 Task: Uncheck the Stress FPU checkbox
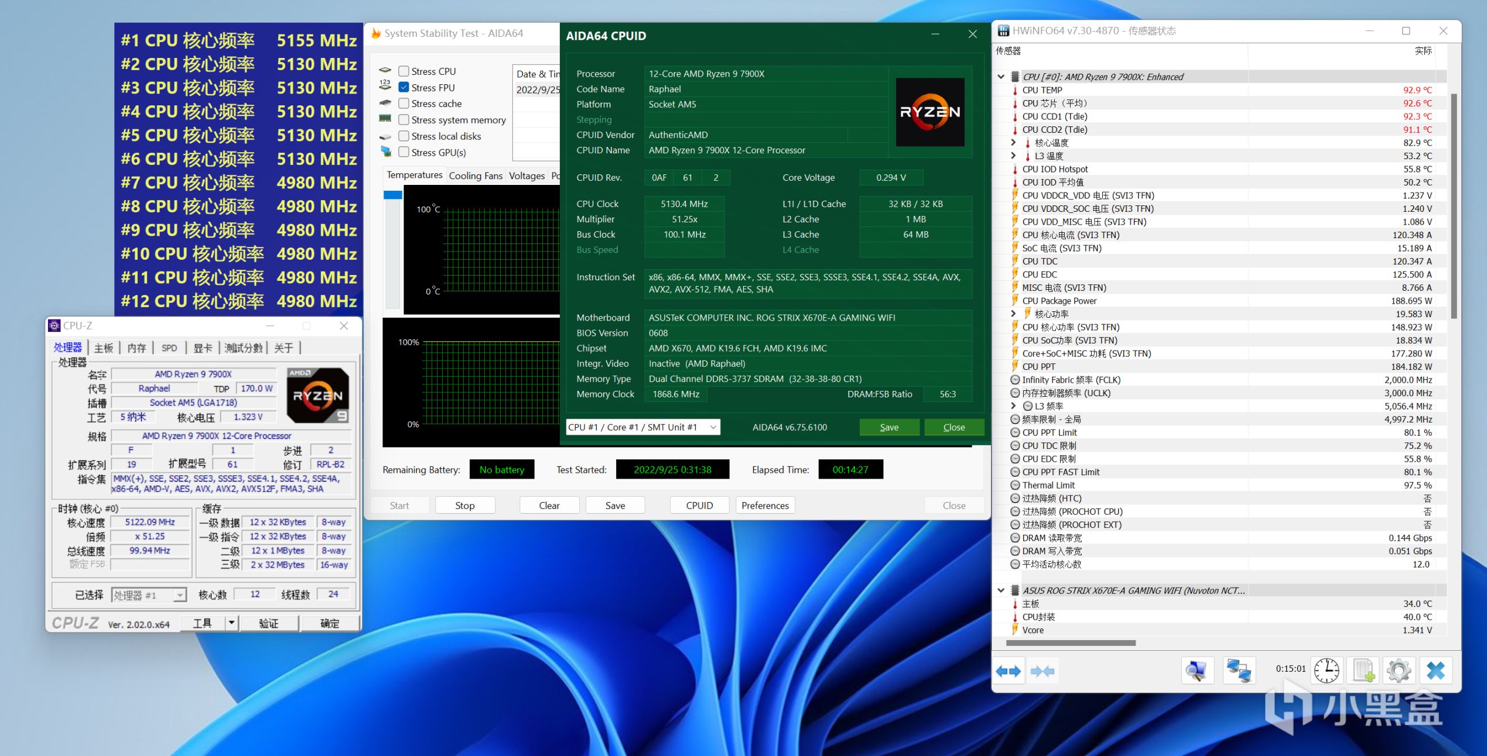[x=404, y=87]
